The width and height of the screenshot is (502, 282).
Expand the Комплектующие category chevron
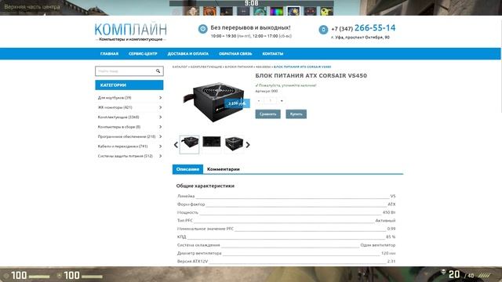point(160,117)
